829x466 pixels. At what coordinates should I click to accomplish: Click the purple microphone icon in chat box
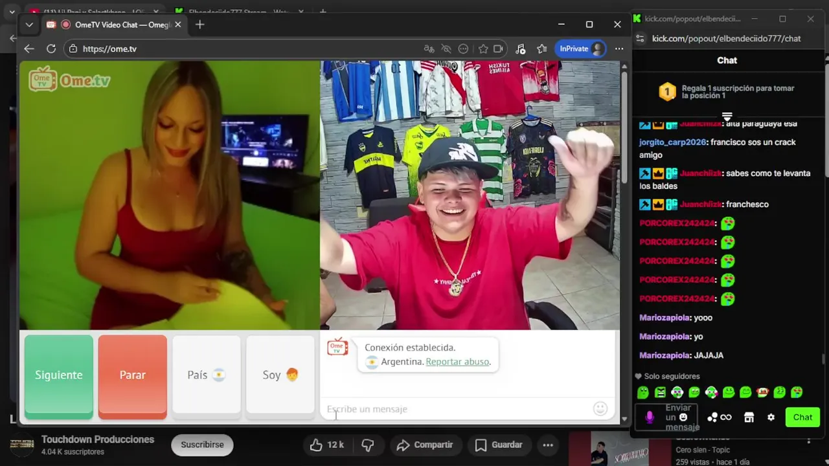pyautogui.click(x=650, y=417)
